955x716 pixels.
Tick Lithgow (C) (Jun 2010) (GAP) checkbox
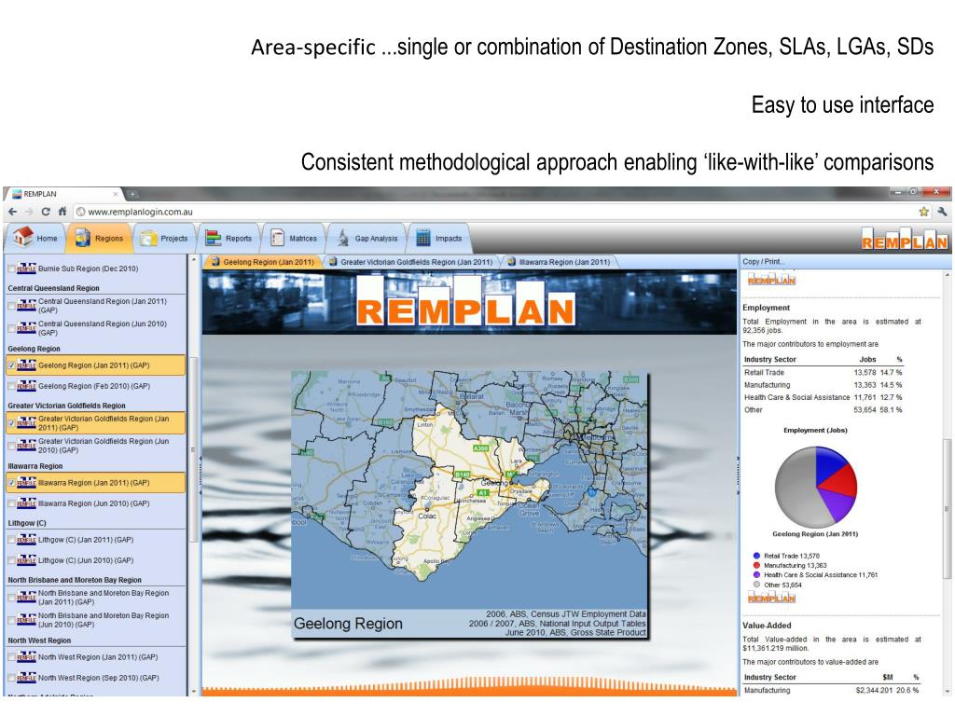coord(11,560)
